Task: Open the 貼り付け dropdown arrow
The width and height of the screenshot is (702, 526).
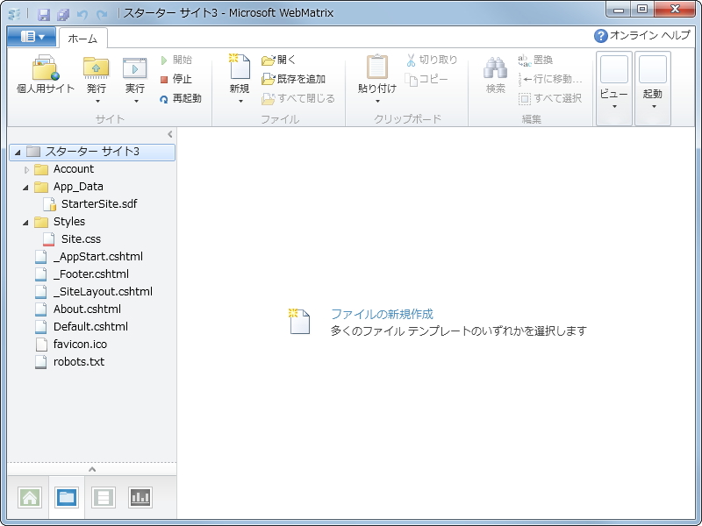Action: pyautogui.click(x=377, y=102)
